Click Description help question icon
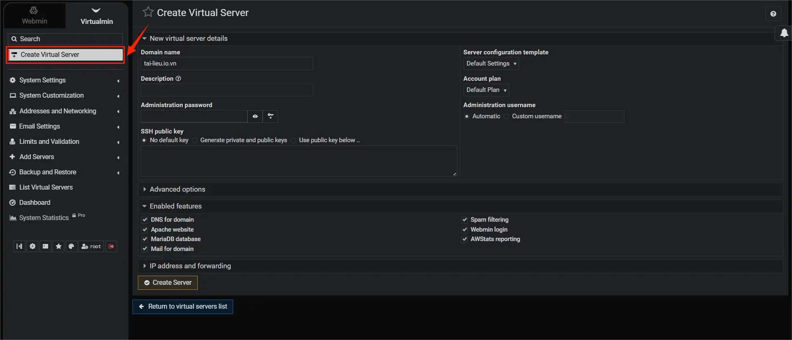The width and height of the screenshot is (792, 340). 178,78
